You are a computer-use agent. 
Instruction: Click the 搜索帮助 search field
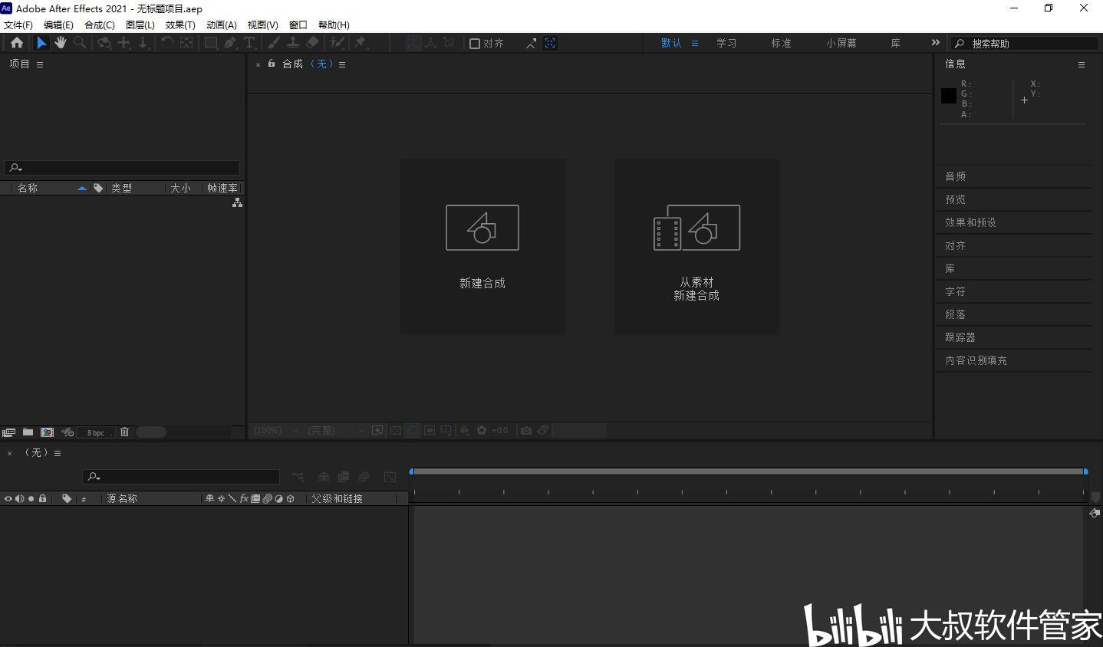[1024, 44]
